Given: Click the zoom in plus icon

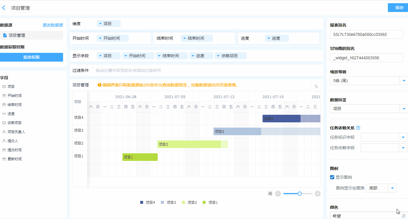Looking at the screenshot, I should [318, 194].
